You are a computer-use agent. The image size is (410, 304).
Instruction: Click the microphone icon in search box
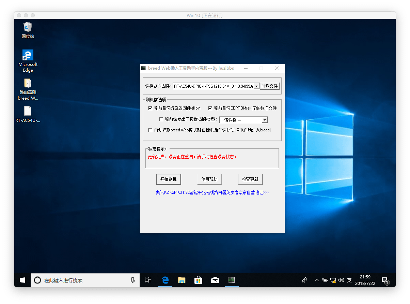(132, 280)
